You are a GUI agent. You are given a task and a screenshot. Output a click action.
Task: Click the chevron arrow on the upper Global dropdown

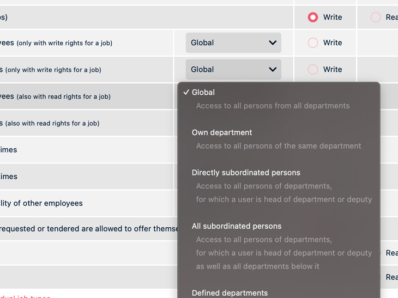point(273,43)
